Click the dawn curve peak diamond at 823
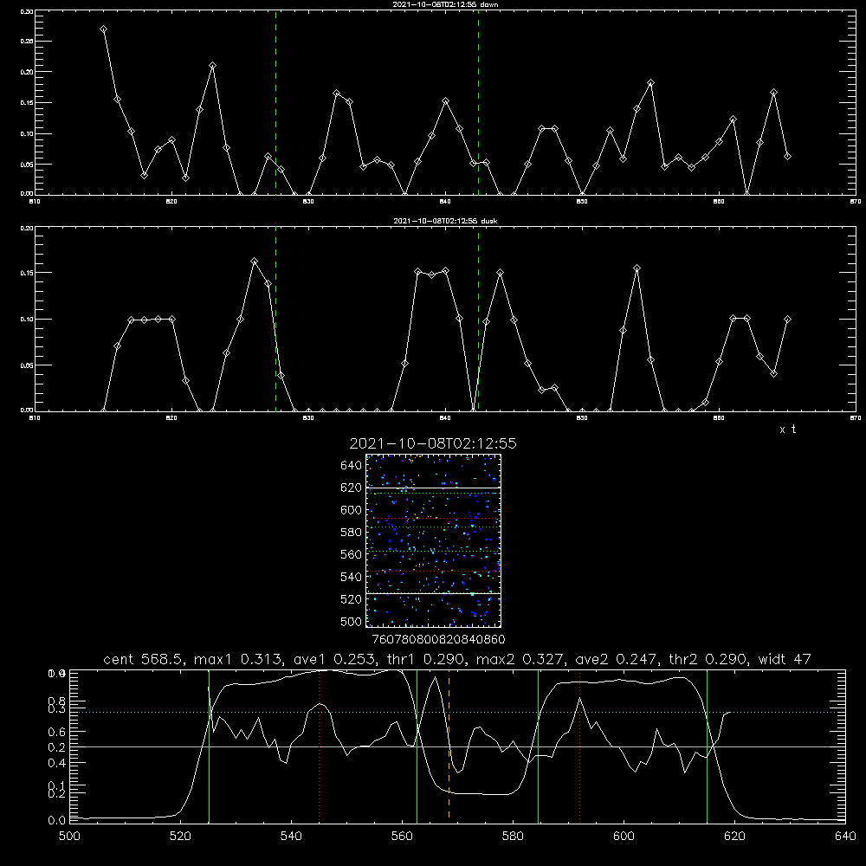Screen dimensions: 866x866 click(x=213, y=65)
